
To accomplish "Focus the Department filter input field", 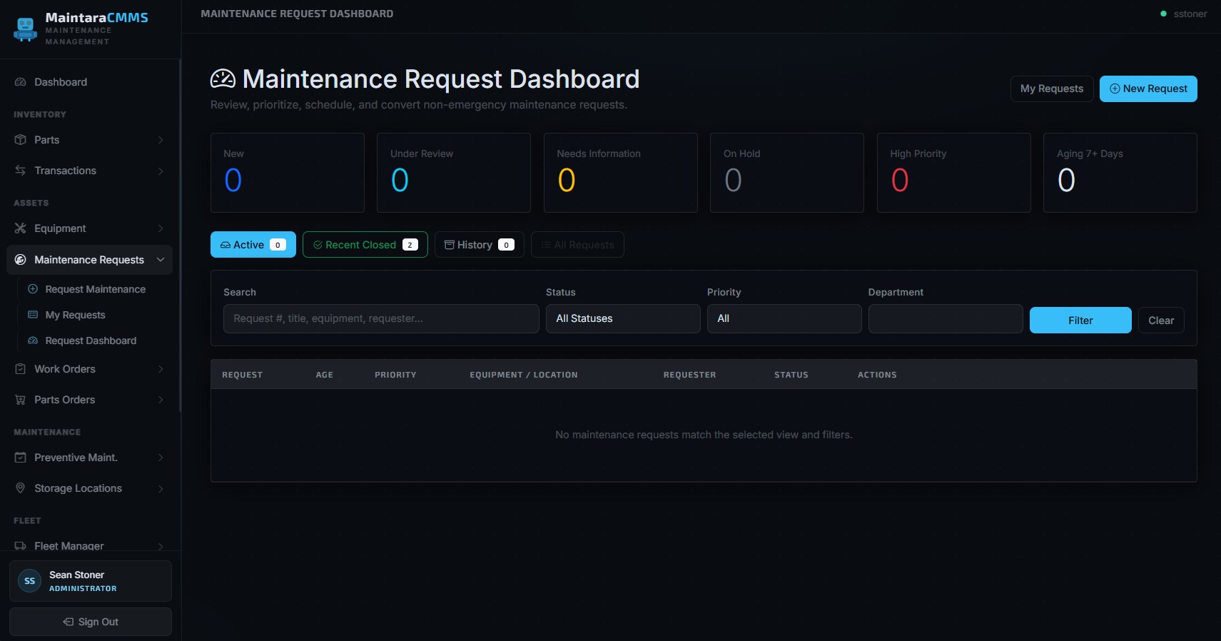I will [x=946, y=318].
